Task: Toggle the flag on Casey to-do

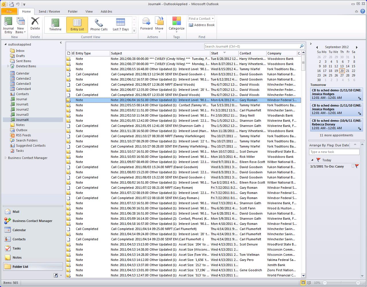Action: tap(357, 166)
